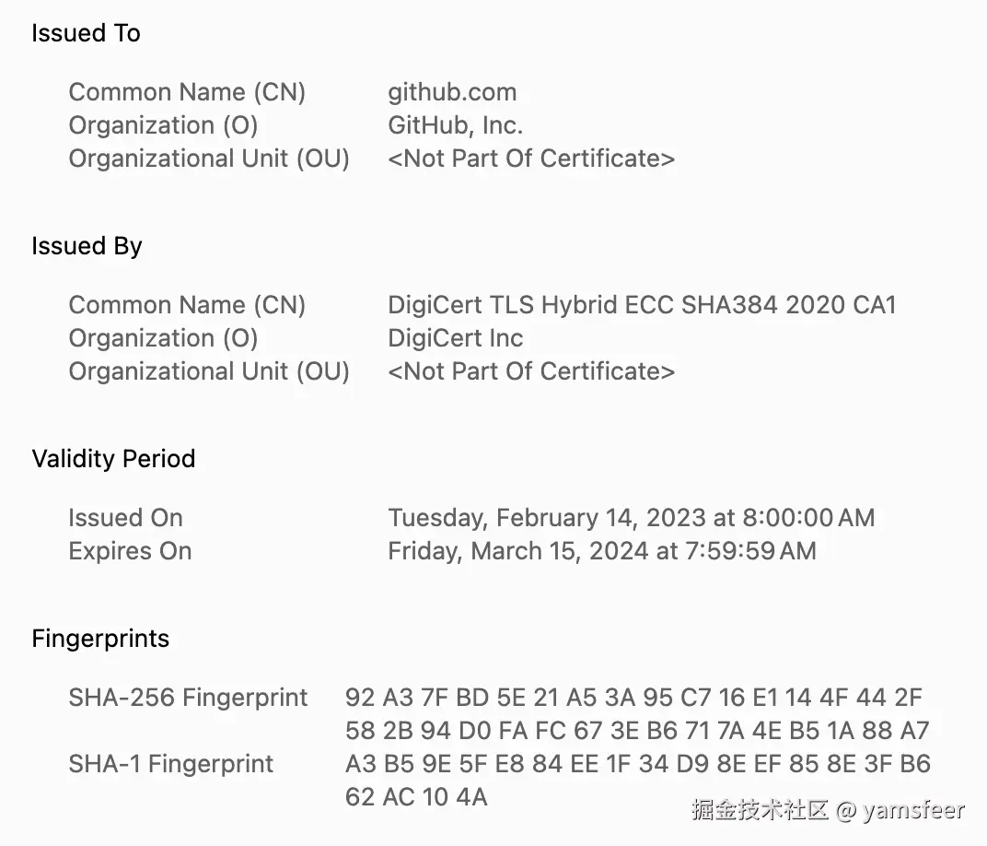Screen dimensions: 987x846
Task: Click the Fingerprints section heading
Action: (x=100, y=639)
